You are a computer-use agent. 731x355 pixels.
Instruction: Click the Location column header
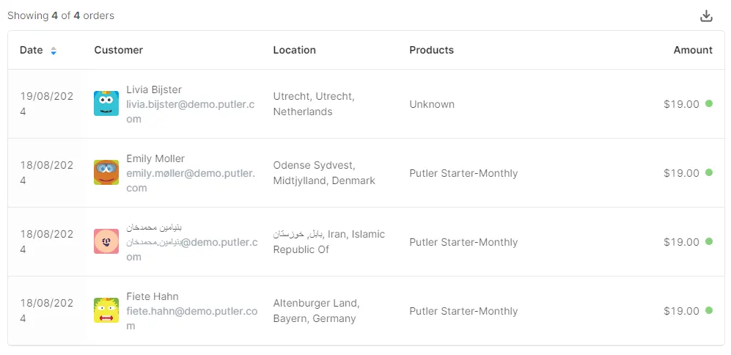pos(294,50)
